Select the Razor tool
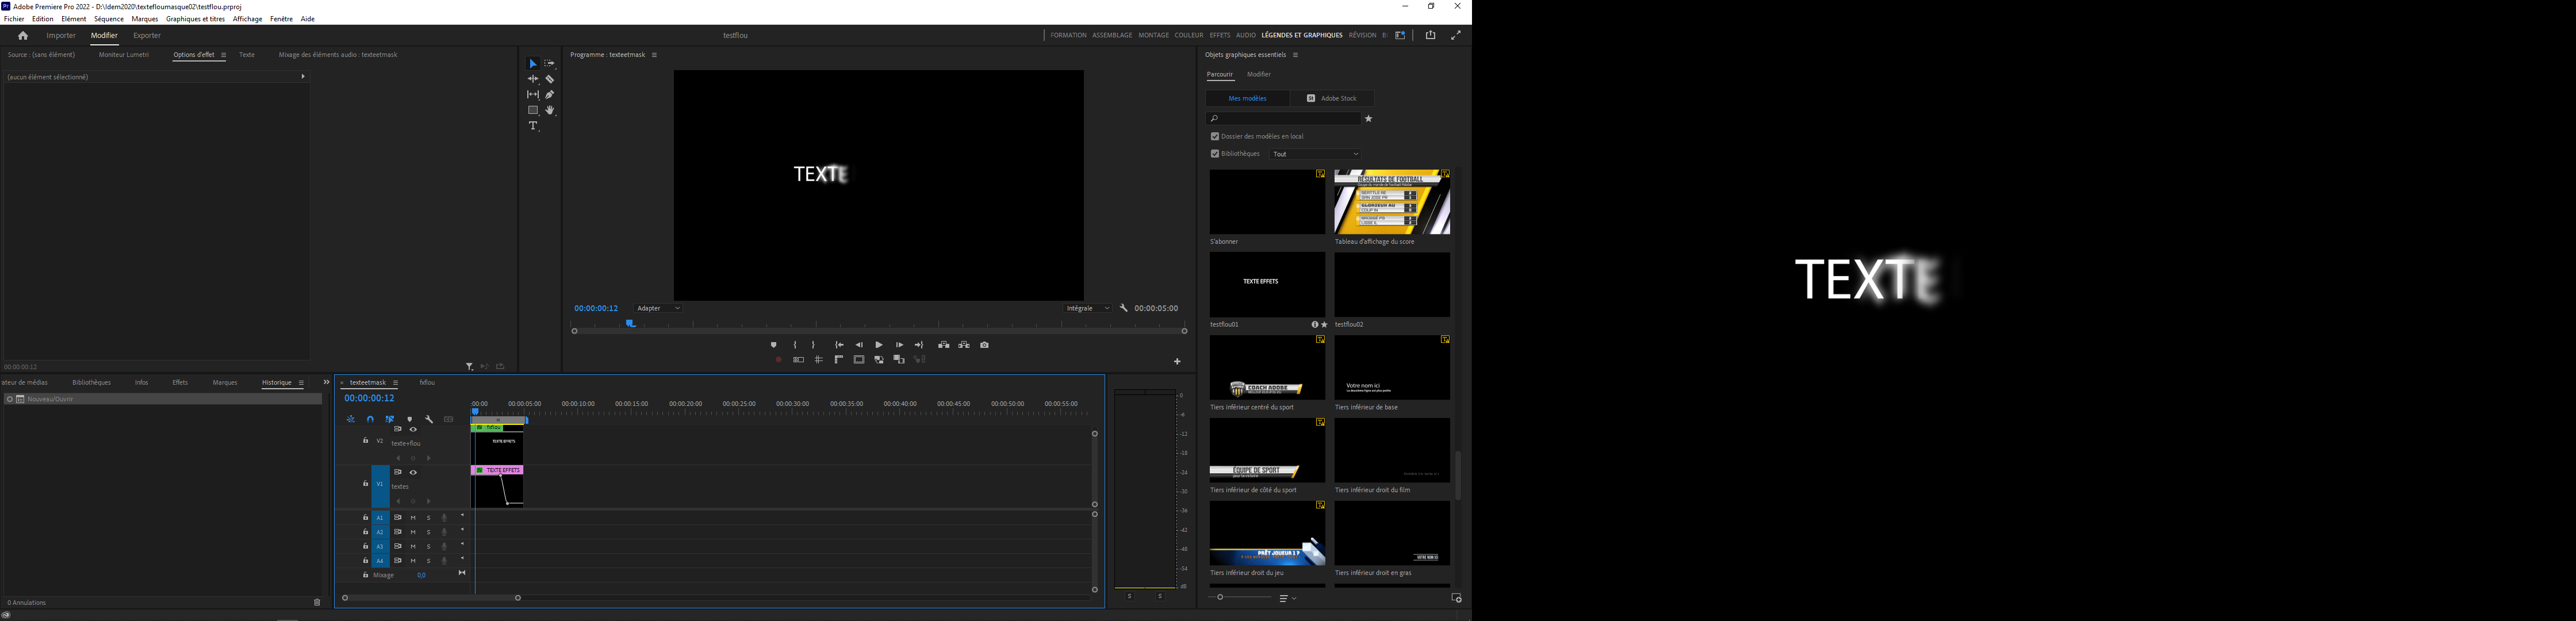2576x621 pixels. click(x=550, y=79)
